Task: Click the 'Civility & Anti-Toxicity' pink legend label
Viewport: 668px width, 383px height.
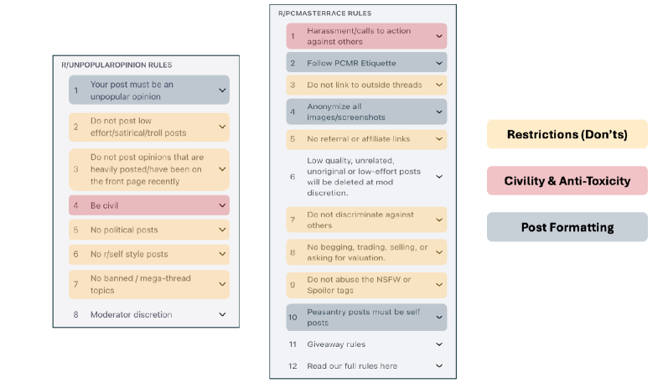Action: click(567, 181)
